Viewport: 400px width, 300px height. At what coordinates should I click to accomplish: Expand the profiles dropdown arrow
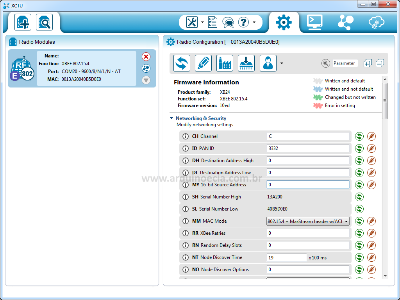click(282, 63)
